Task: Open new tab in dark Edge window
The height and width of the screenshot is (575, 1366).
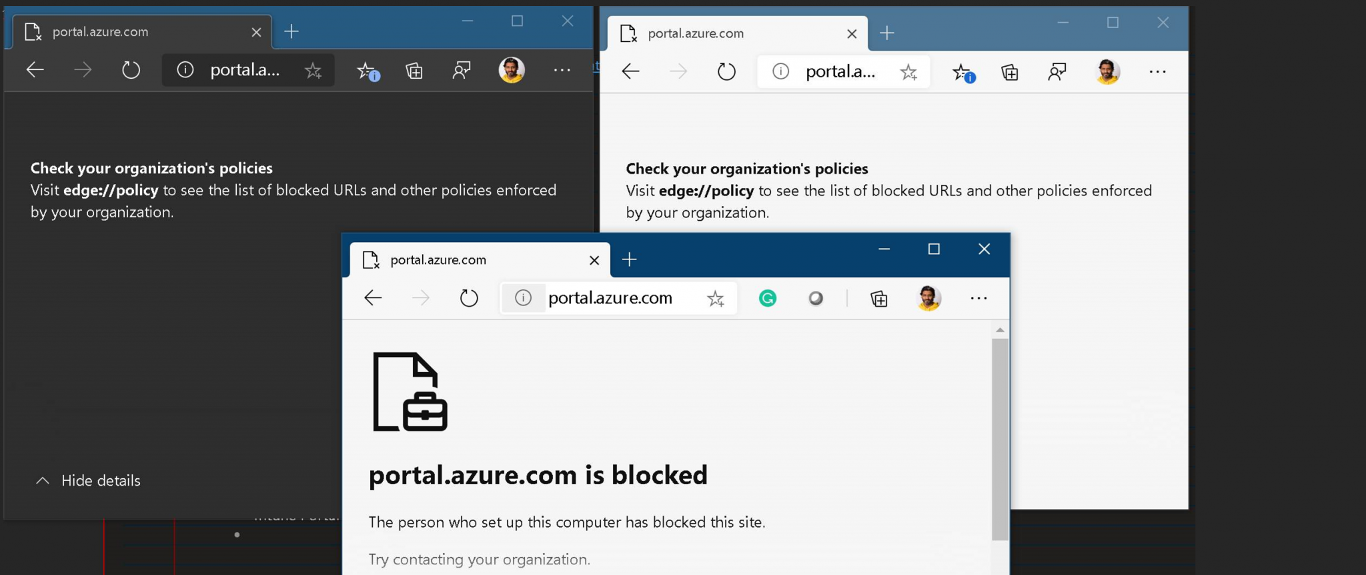Action: 291,31
